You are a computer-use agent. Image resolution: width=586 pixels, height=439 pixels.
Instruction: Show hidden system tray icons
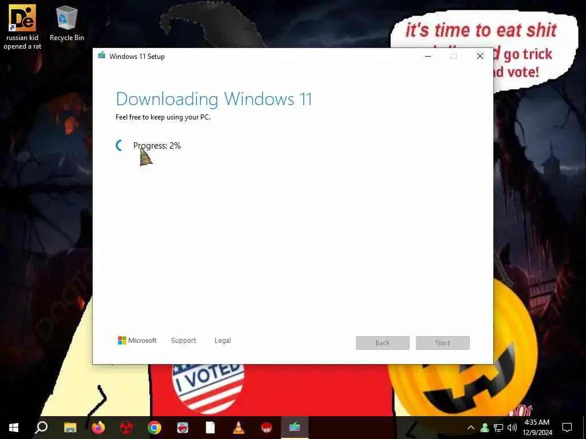click(x=471, y=428)
